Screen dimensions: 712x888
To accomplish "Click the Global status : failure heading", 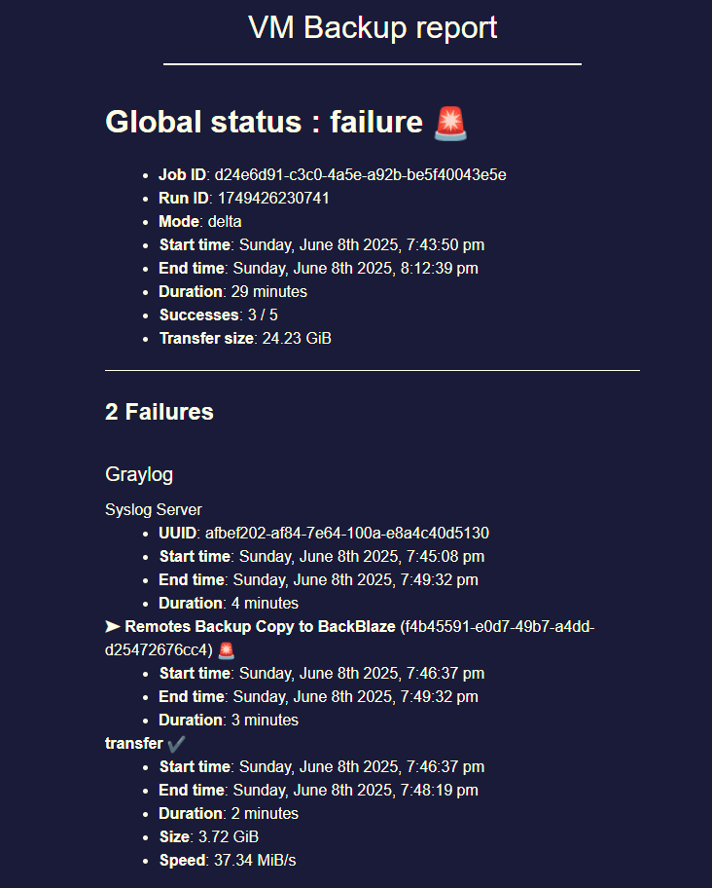I will coord(265,122).
